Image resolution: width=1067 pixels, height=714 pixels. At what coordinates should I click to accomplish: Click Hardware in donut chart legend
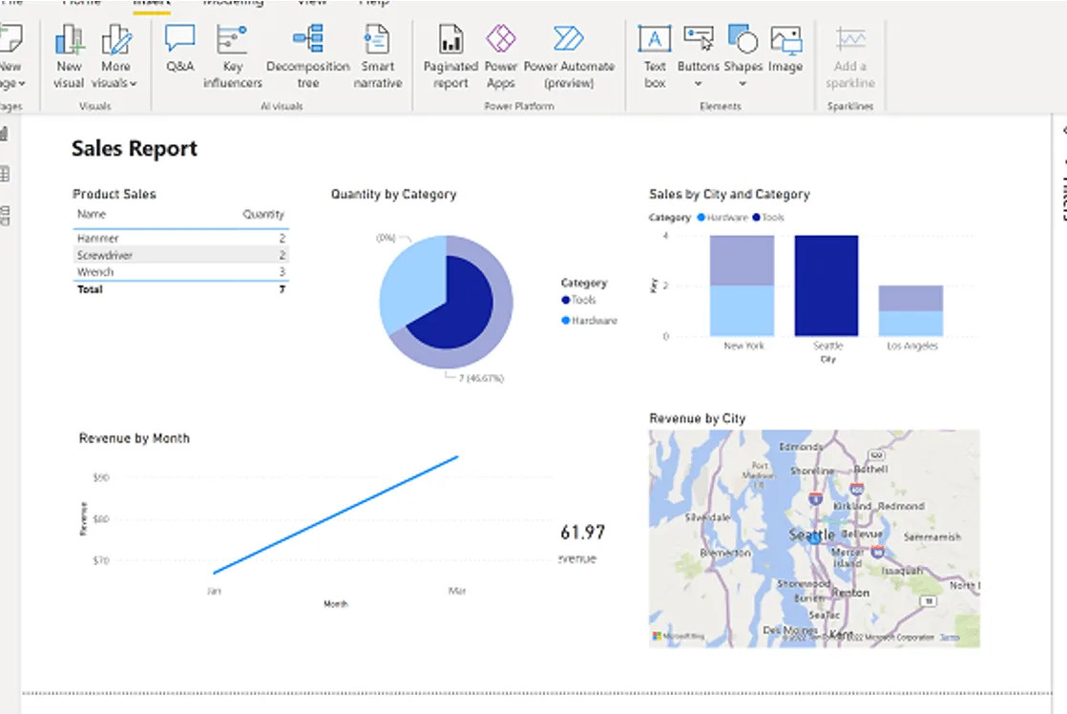[589, 321]
